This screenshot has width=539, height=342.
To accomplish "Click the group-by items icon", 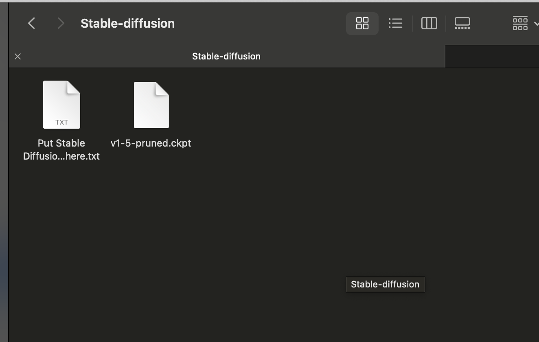I will (x=520, y=23).
